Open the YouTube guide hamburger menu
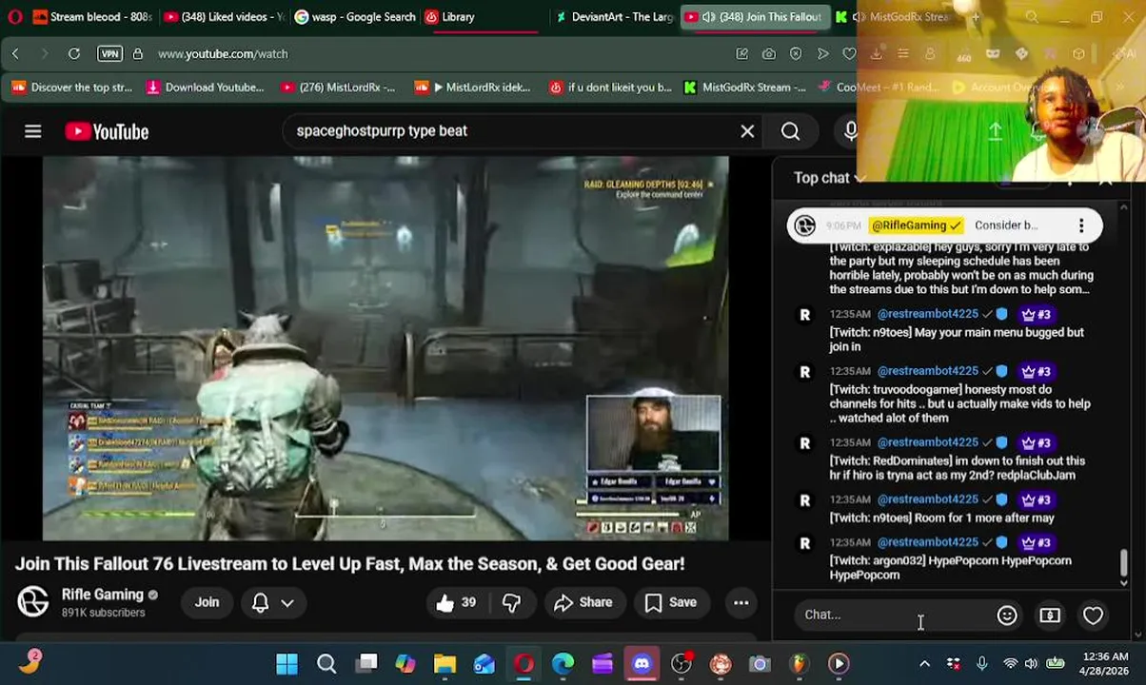This screenshot has width=1146, height=685. [33, 131]
